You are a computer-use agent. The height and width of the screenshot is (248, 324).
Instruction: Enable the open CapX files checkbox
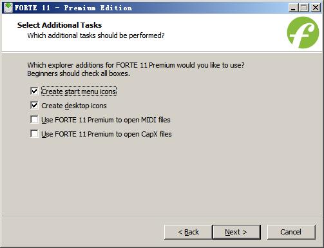(34, 134)
